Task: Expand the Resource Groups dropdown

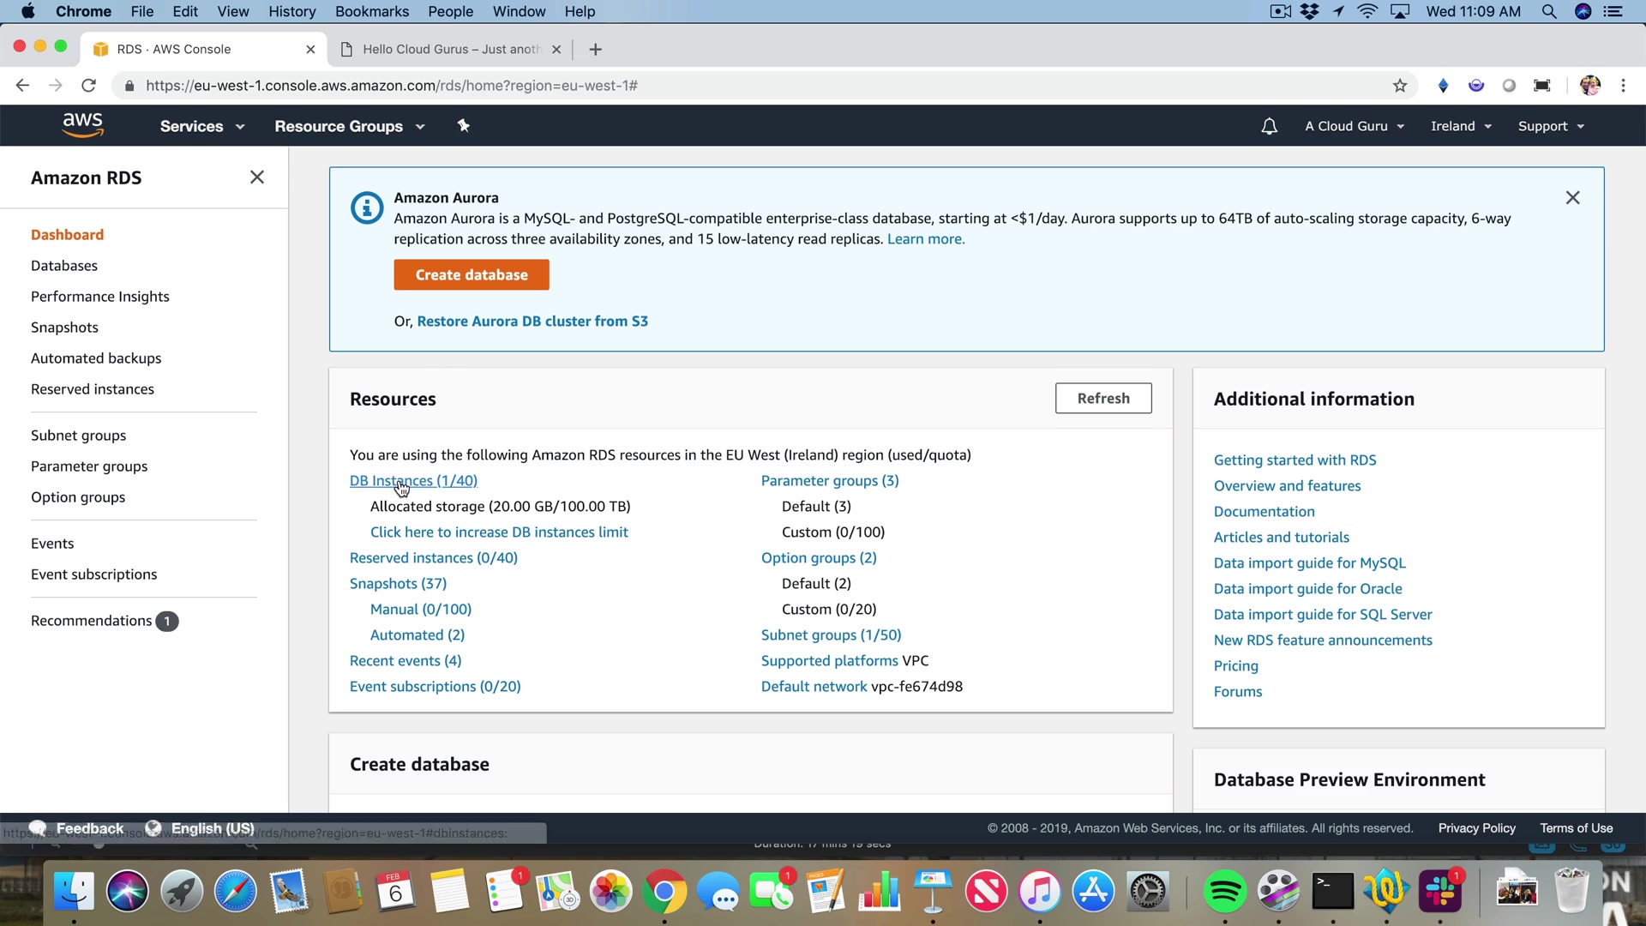Action: coord(349,126)
